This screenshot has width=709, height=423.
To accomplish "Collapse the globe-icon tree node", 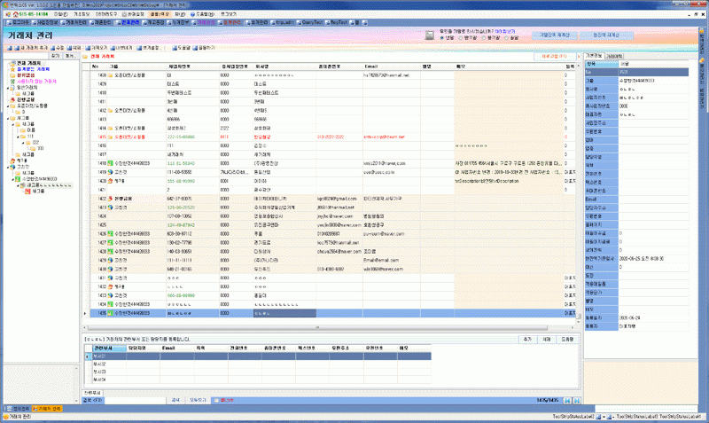I will click(x=8, y=167).
